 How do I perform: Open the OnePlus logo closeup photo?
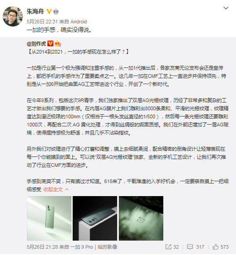[141, 218]
